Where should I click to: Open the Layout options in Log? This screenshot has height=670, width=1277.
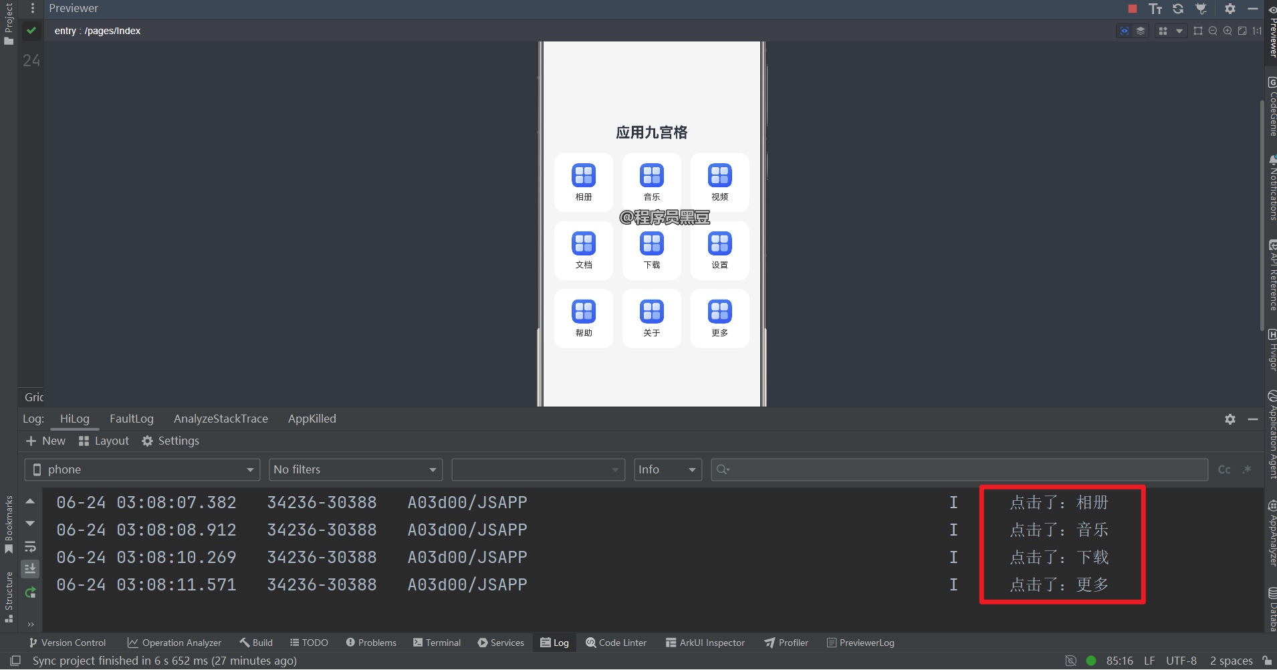click(104, 441)
